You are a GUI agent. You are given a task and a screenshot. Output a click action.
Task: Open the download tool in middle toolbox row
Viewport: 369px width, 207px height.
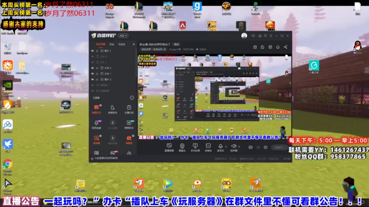pyautogui.click(x=113, y=124)
